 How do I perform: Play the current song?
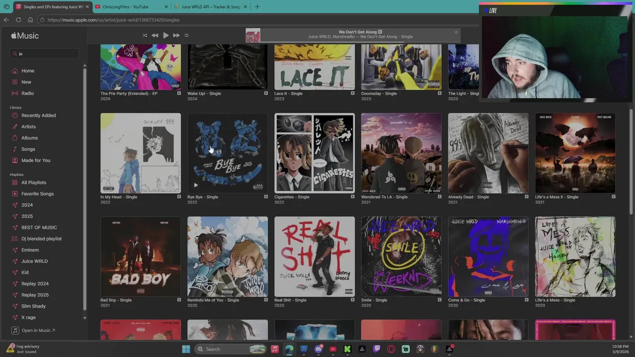[x=166, y=35]
